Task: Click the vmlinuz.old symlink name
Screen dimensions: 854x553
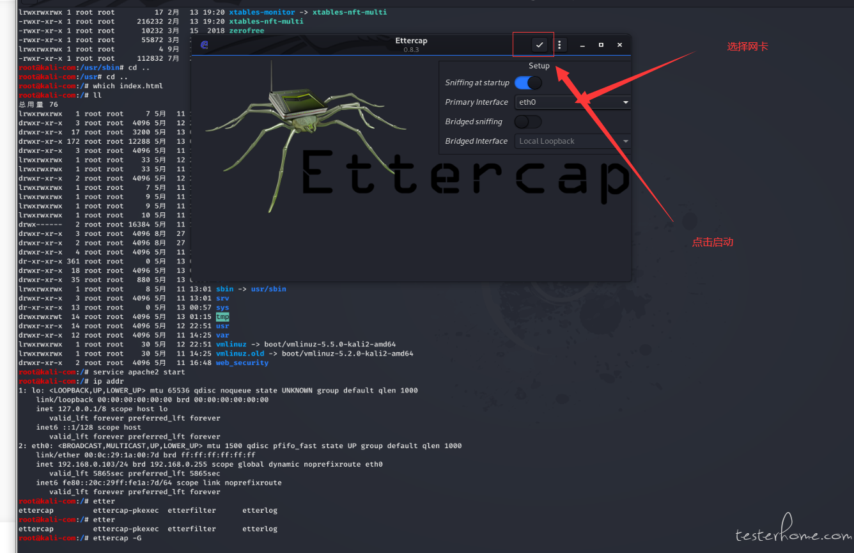Action: pyautogui.click(x=240, y=354)
